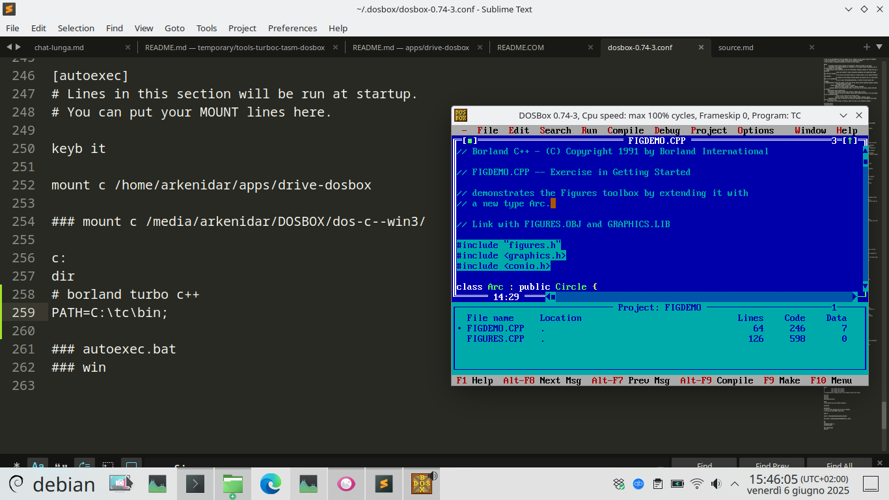Switch to README.md apps/drive-dosbox tab
This screenshot has height=500, width=889.
coord(411,48)
